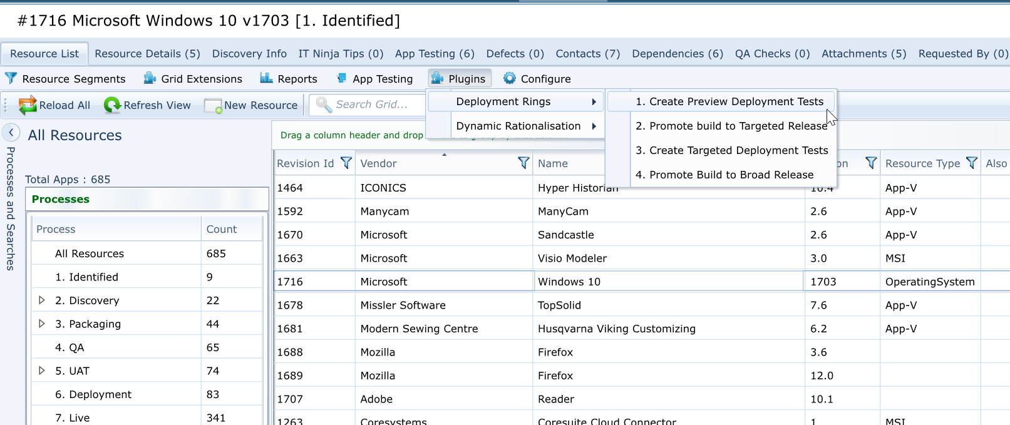The image size is (1010, 425).
Task: Click the Resource Type column filter icon
Action: coord(971,163)
